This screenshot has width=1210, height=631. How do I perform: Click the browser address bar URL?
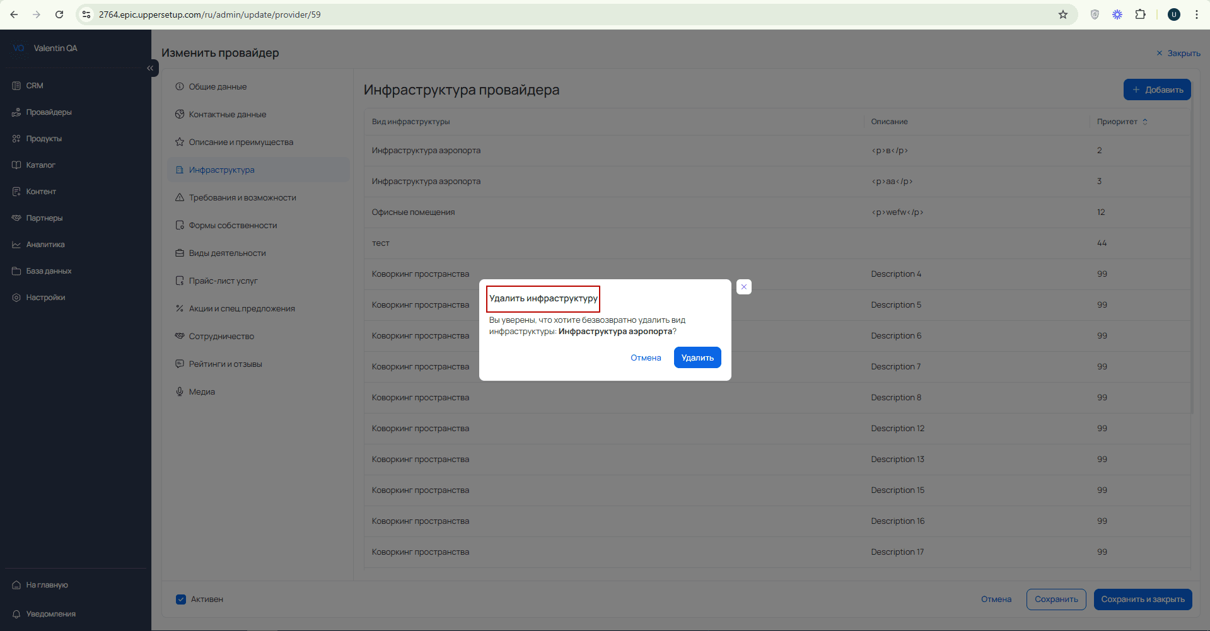click(x=210, y=14)
